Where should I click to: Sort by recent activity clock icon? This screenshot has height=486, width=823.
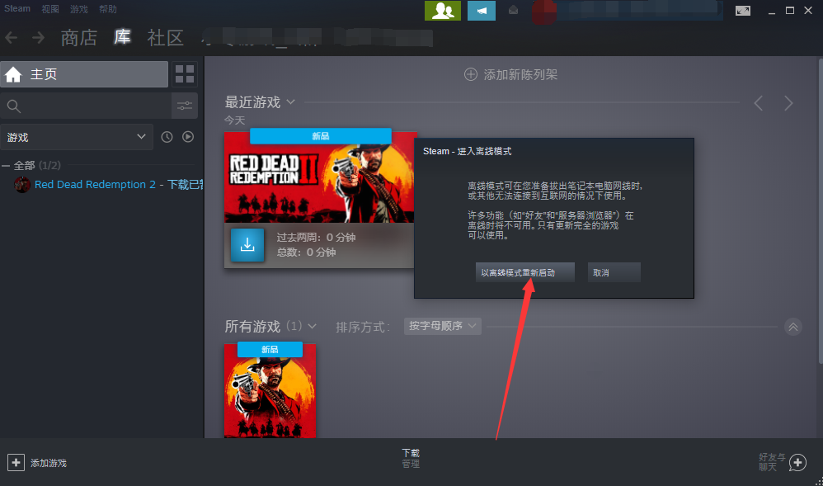tap(167, 137)
